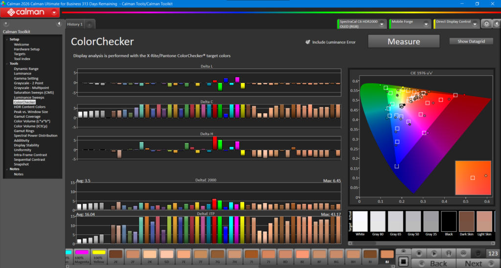This screenshot has width=501, height=268.
Task: Click the Back navigation button
Action: pyautogui.click(x=433, y=263)
